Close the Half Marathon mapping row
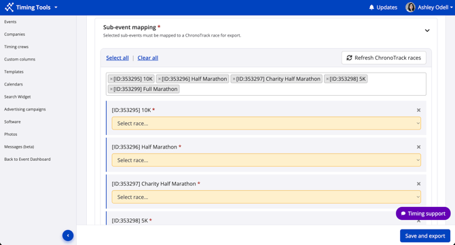This screenshot has height=245, width=455. pyautogui.click(x=418, y=147)
